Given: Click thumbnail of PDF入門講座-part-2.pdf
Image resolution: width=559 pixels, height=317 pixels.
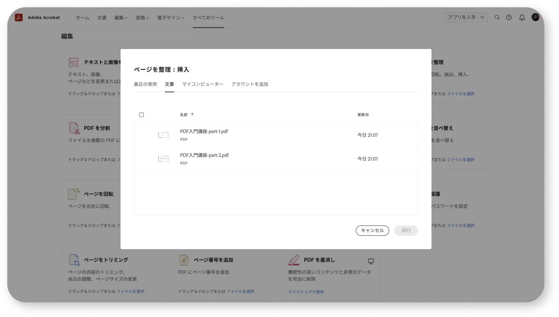Looking at the screenshot, I should (x=163, y=159).
